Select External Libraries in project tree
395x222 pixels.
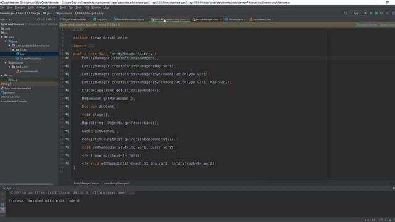[10, 97]
